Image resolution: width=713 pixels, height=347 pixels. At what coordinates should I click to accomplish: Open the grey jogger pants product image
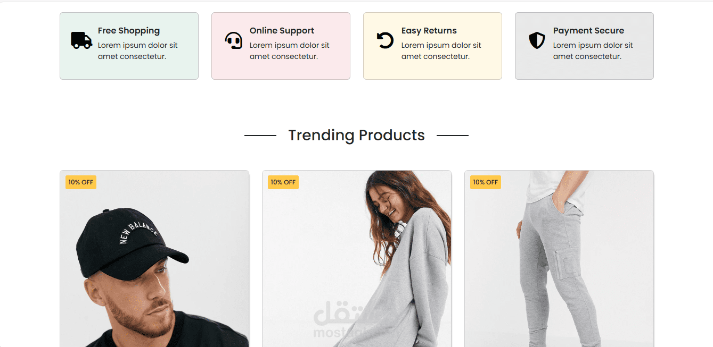(559, 259)
